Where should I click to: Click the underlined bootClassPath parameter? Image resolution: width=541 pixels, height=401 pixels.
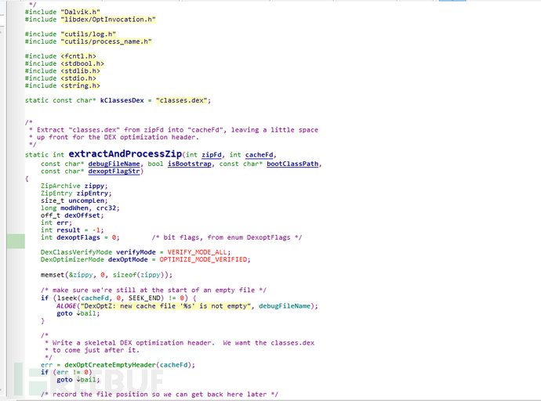tap(292, 164)
